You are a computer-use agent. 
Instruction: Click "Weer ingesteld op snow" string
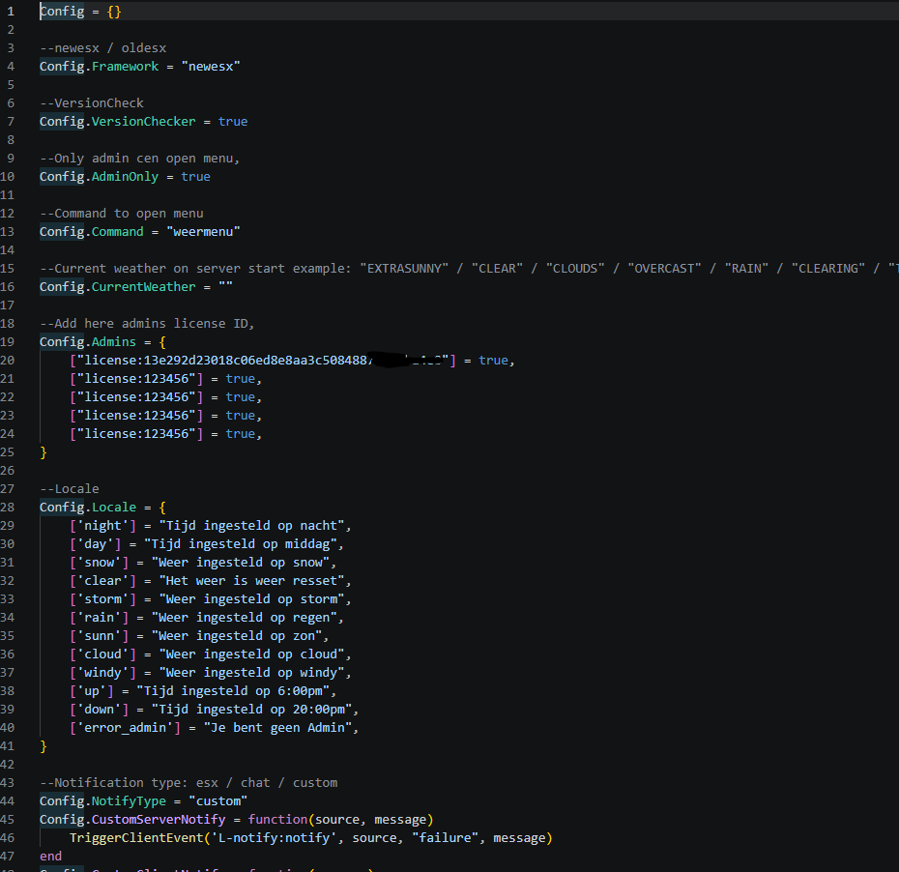(x=241, y=562)
